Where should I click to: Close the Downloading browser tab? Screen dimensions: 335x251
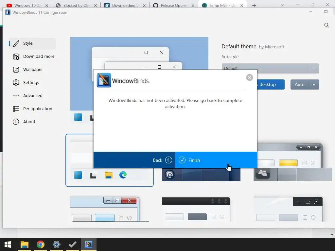pyautogui.click(x=144, y=6)
